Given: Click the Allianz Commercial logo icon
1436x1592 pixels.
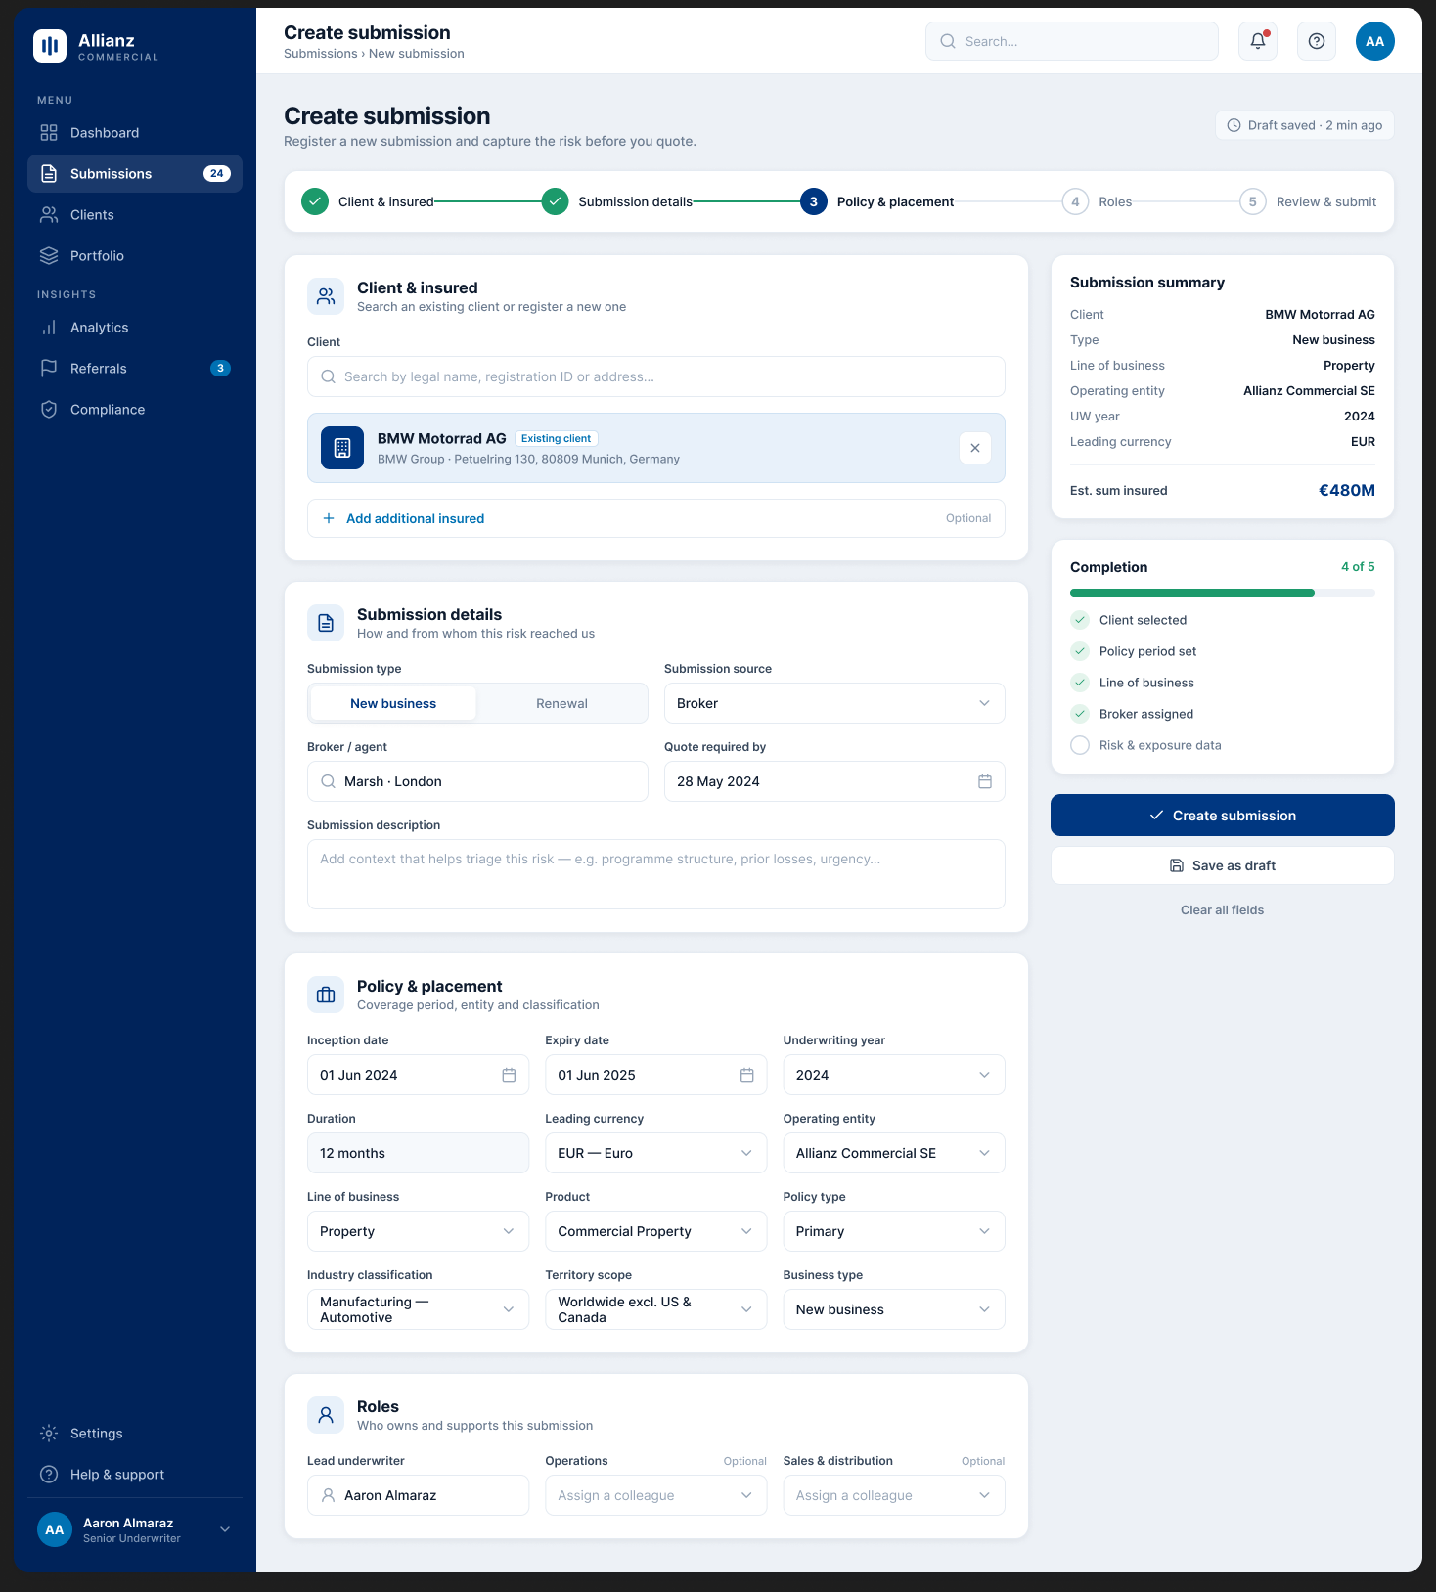Looking at the screenshot, I should [x=50, y=46].
